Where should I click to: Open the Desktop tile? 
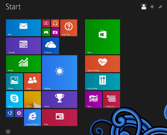coord(32,100)
